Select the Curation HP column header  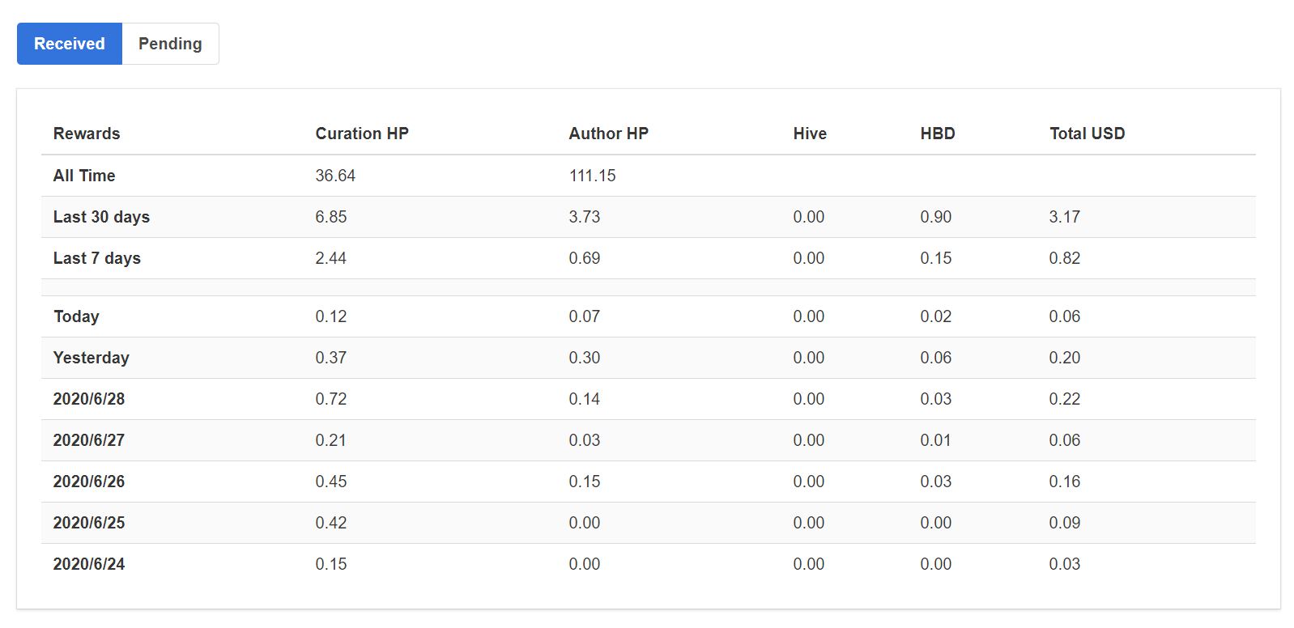[x=362, y=134]
